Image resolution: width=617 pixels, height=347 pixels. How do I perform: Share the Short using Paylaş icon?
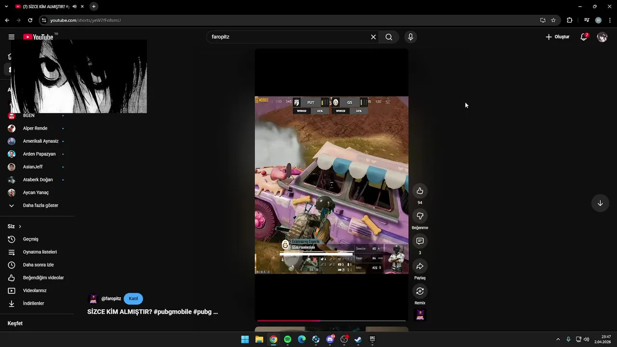pyautogui.click(x=420, y=266)
